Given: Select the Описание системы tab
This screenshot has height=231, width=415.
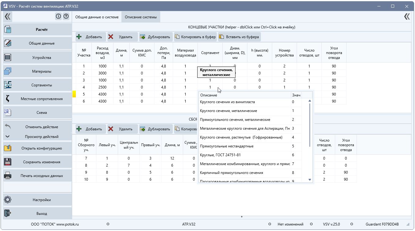Looking at the screenshot, I should coord(141,17).
